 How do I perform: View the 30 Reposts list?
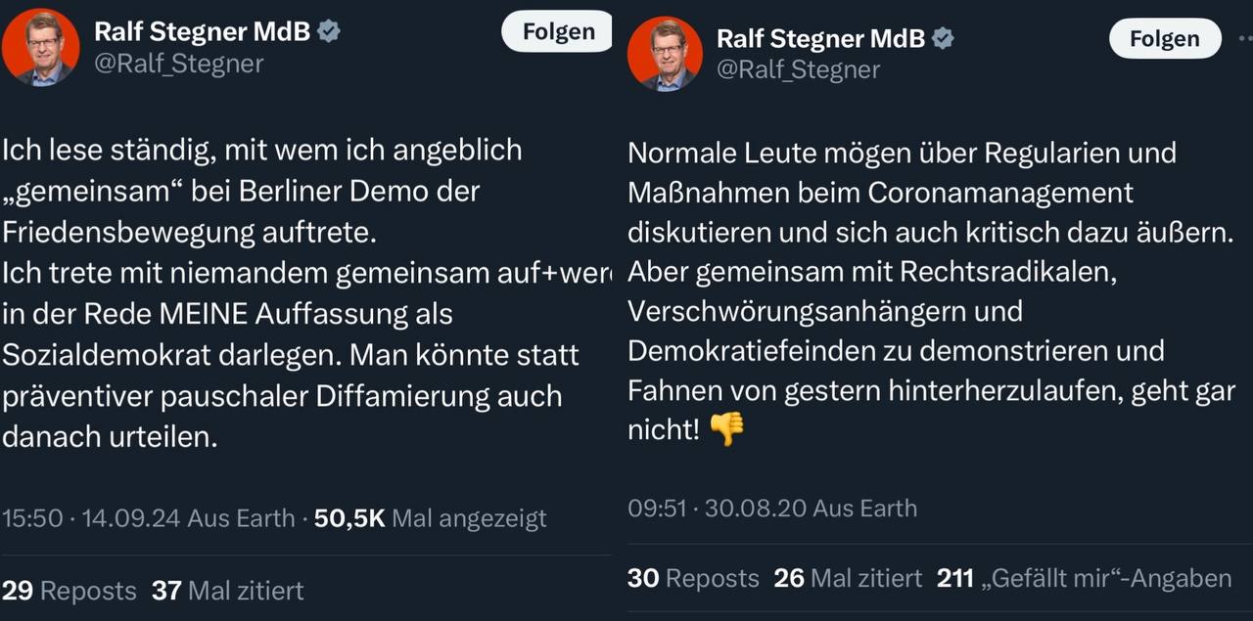(693, 579)
